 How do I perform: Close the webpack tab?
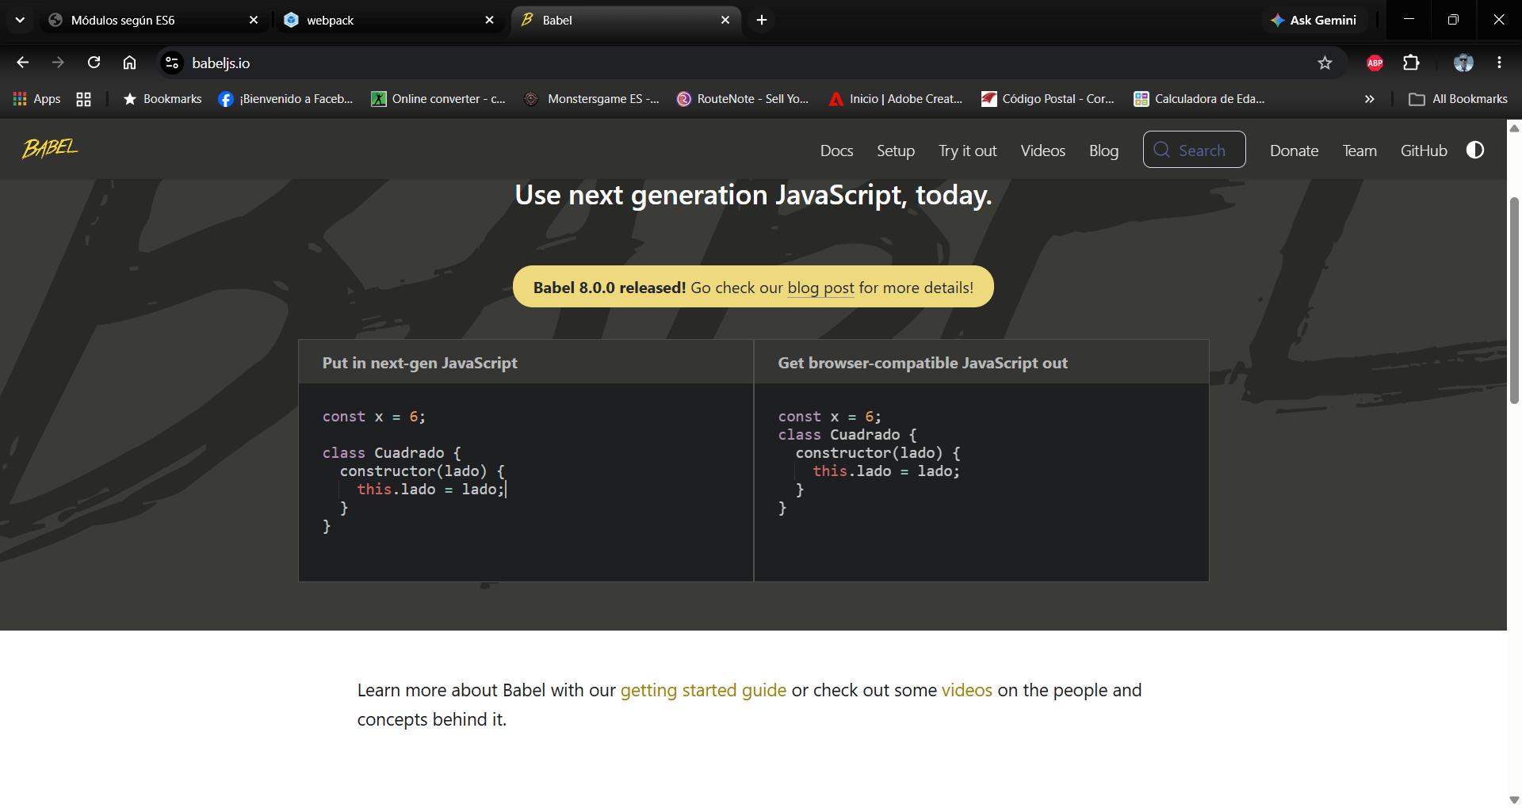[489, 20]
